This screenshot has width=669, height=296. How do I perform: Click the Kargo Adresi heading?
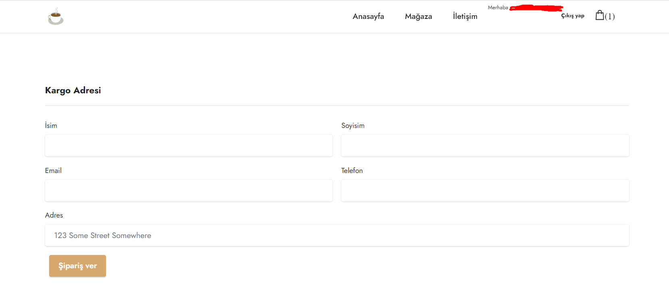[x=73, y=90]
